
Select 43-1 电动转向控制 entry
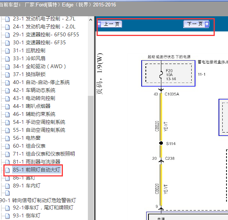click(34, 98)
